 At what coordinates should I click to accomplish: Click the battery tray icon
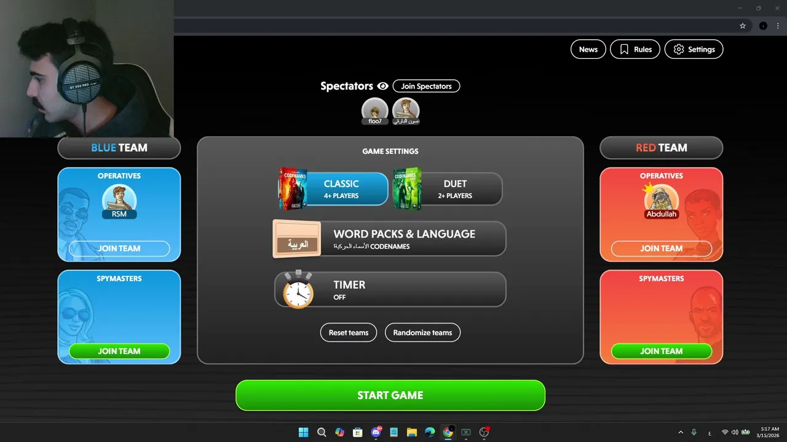(745, 432)
